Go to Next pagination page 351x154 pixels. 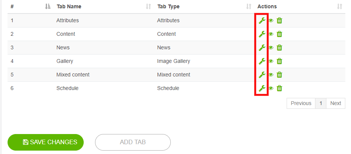(x=335, y=103)
